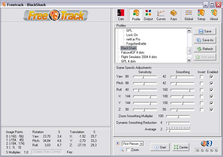Select the Falcon4OF 4 dots profile
Viewport: 223px width, 157px height.
pyautogui.click(x=133, y=53)
